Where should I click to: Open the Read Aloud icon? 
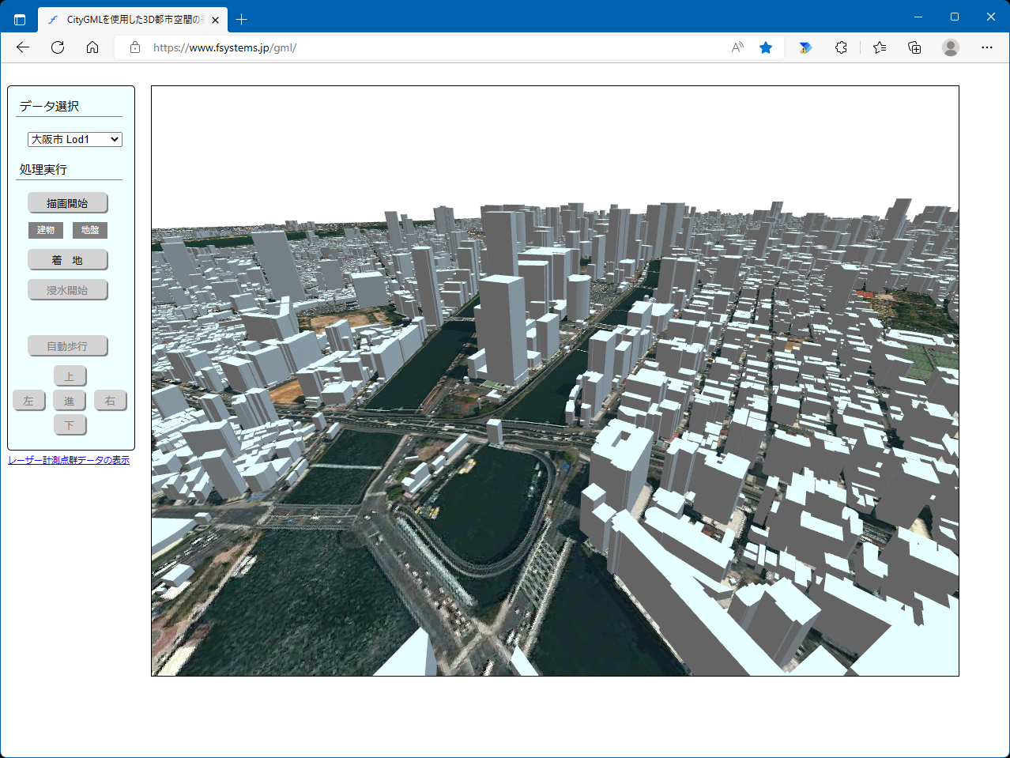(737, 47)
